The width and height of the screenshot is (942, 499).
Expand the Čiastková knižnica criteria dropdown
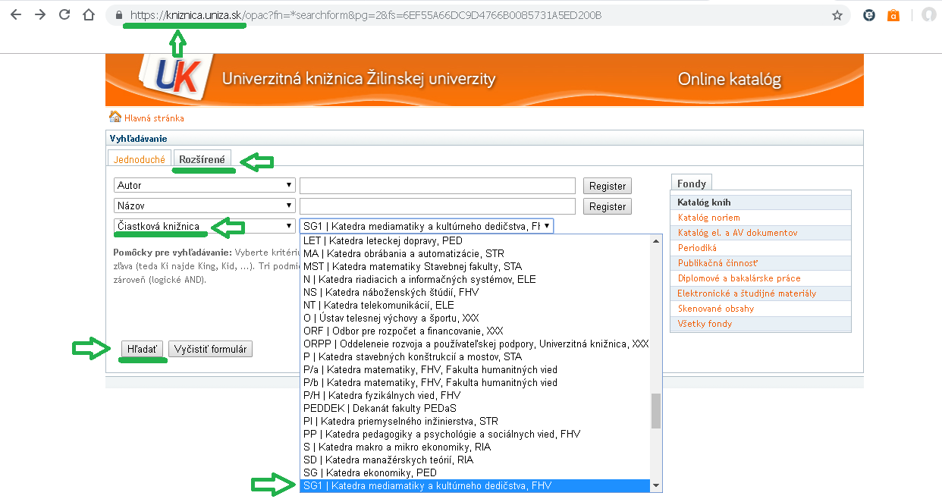pyautogui.click(x=204, y=226)
